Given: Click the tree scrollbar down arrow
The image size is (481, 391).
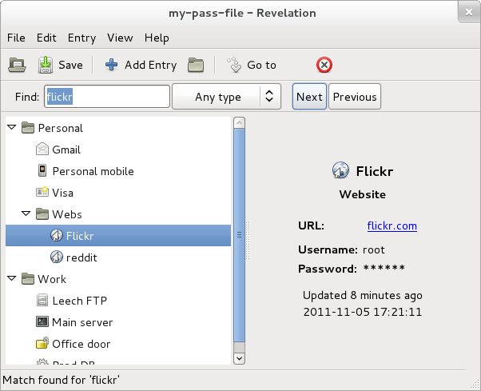Looking at the screenshot, I should (239, 358).
